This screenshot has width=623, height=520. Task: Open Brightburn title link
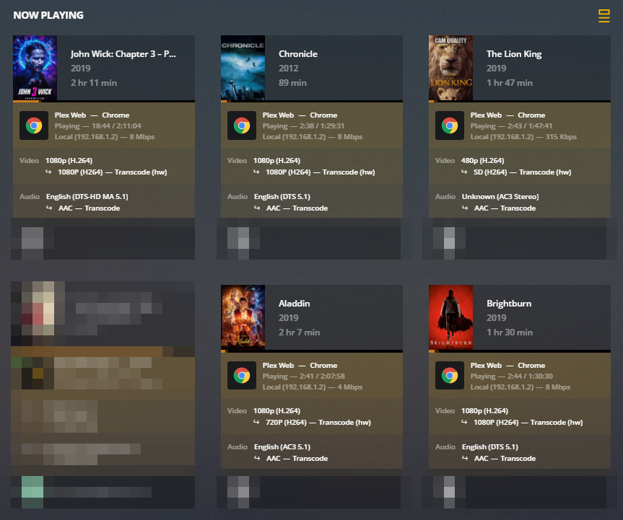(509, 304)
